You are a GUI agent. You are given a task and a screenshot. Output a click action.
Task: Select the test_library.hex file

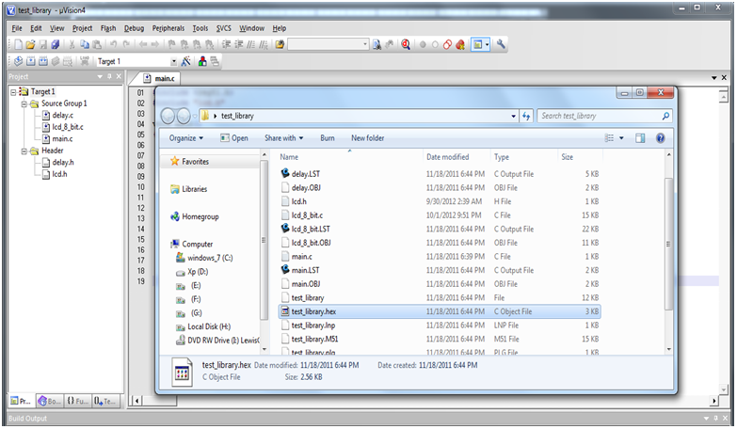pos(440,311)
